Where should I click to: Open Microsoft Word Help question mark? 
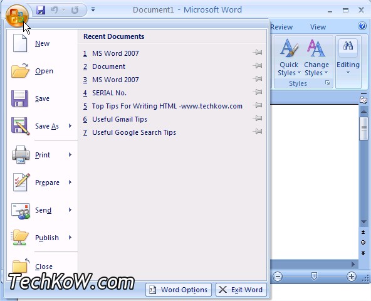pyautogui.click(x=362, y=26)
